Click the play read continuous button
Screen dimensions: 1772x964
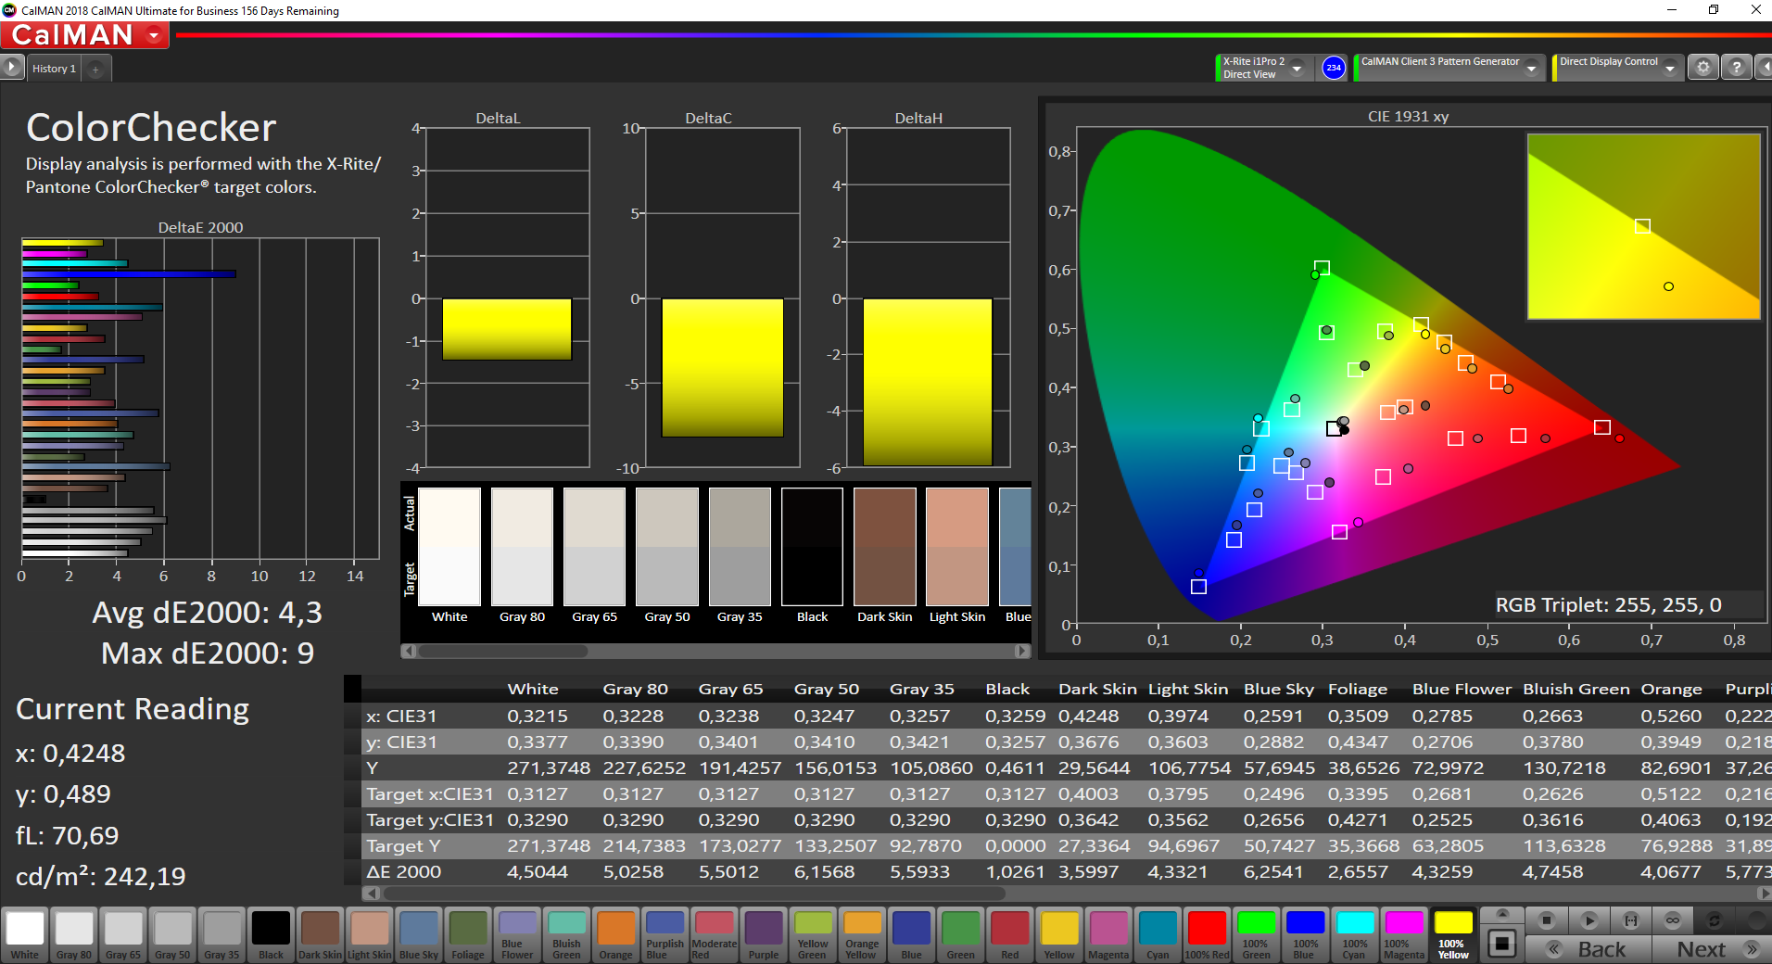[x=1588, y=920]
